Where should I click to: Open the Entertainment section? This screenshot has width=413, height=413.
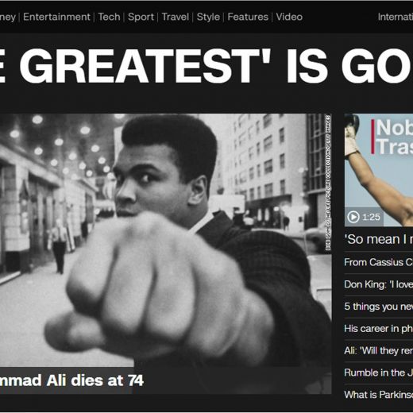point(56,17)
